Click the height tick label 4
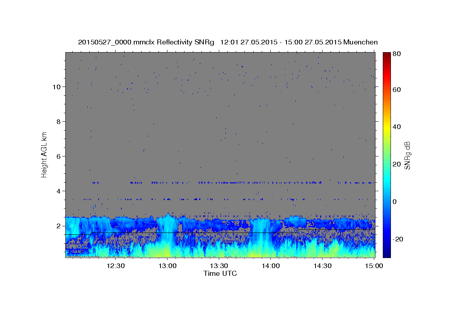464x309 pixels. click(x=58, y=191)
